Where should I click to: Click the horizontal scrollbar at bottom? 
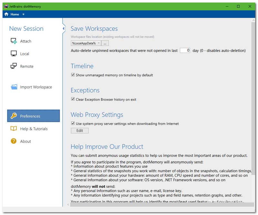(162, 204)
